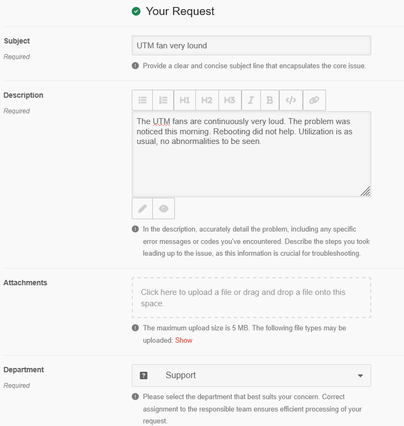Toggle bold text formatting
Image resolution: width=404 pixels, height=426 pixels.
tap(270, 100)
